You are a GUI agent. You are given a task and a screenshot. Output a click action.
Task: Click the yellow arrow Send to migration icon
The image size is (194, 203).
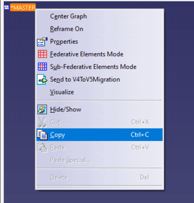point(42,80)
